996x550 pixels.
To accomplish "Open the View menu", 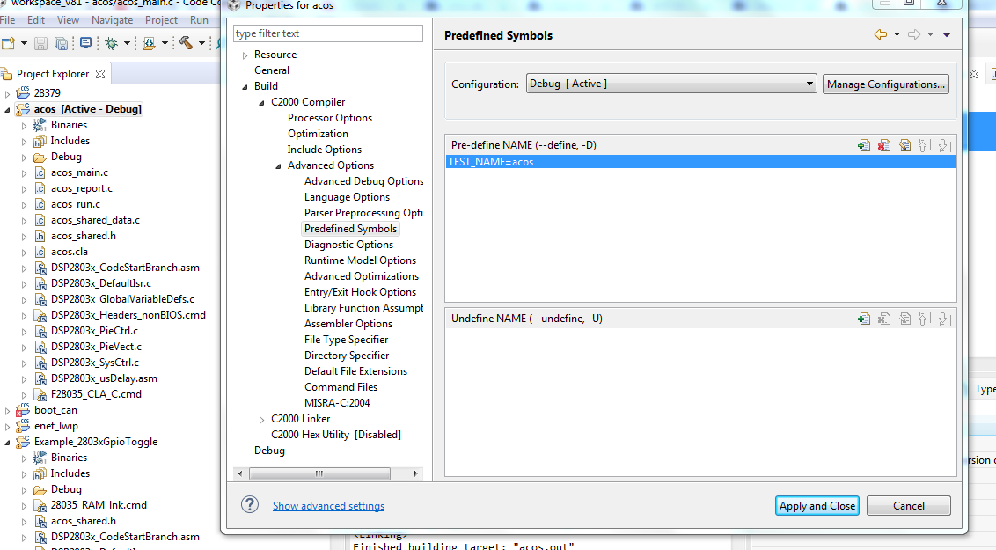I will coord(68,20).
